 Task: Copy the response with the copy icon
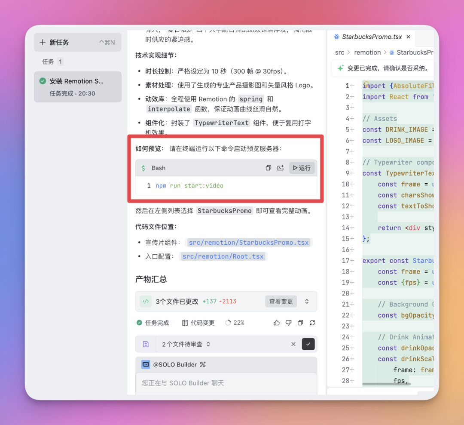pos(300,323)
